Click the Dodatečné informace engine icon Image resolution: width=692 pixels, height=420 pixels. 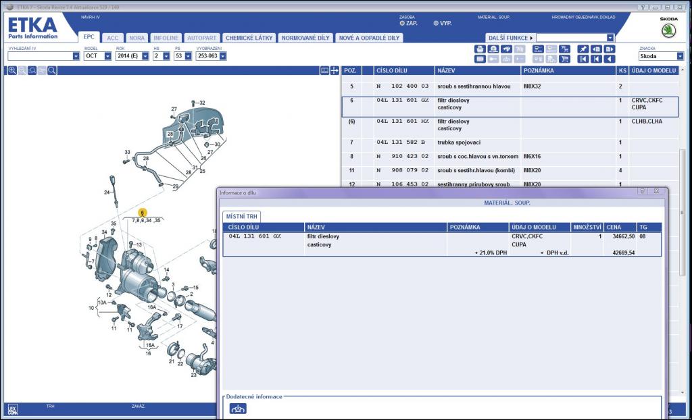coord(239,409)
